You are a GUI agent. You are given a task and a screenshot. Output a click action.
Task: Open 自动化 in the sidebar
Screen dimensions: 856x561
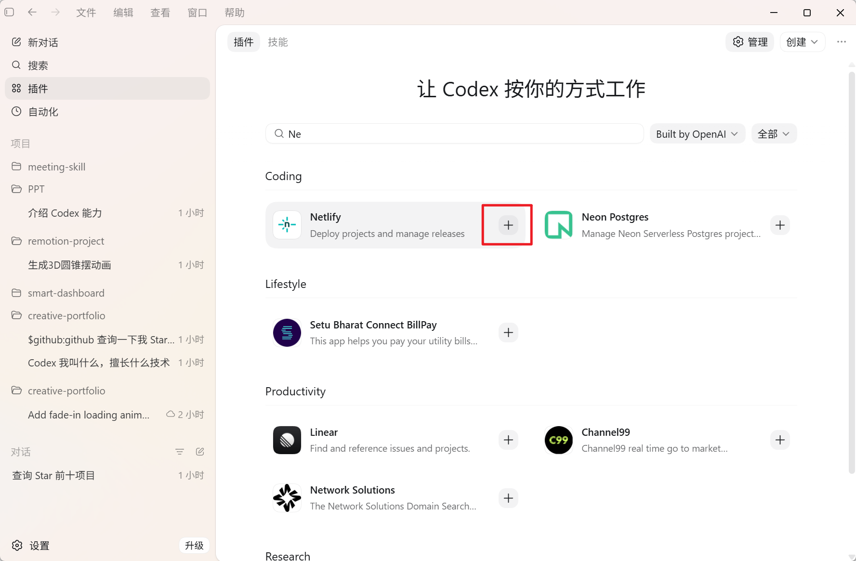(107, 112)
